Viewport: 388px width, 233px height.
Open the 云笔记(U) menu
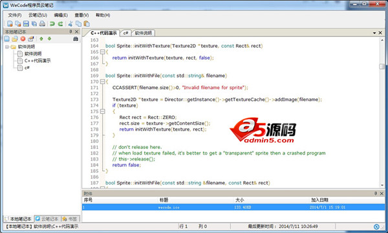(38, 15)
